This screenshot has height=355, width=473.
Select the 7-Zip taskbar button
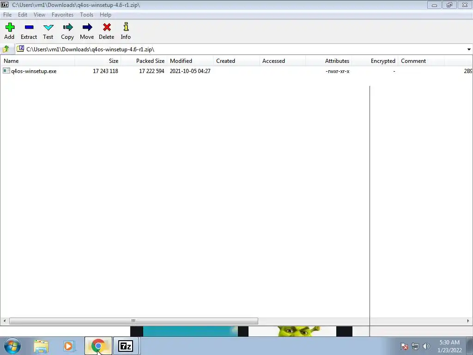tap(126, 346)
